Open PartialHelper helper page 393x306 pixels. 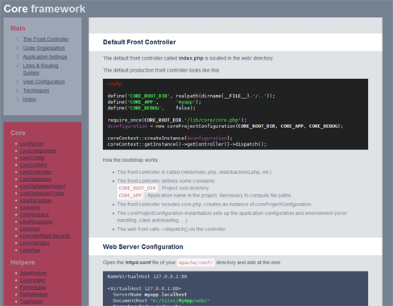35,295
